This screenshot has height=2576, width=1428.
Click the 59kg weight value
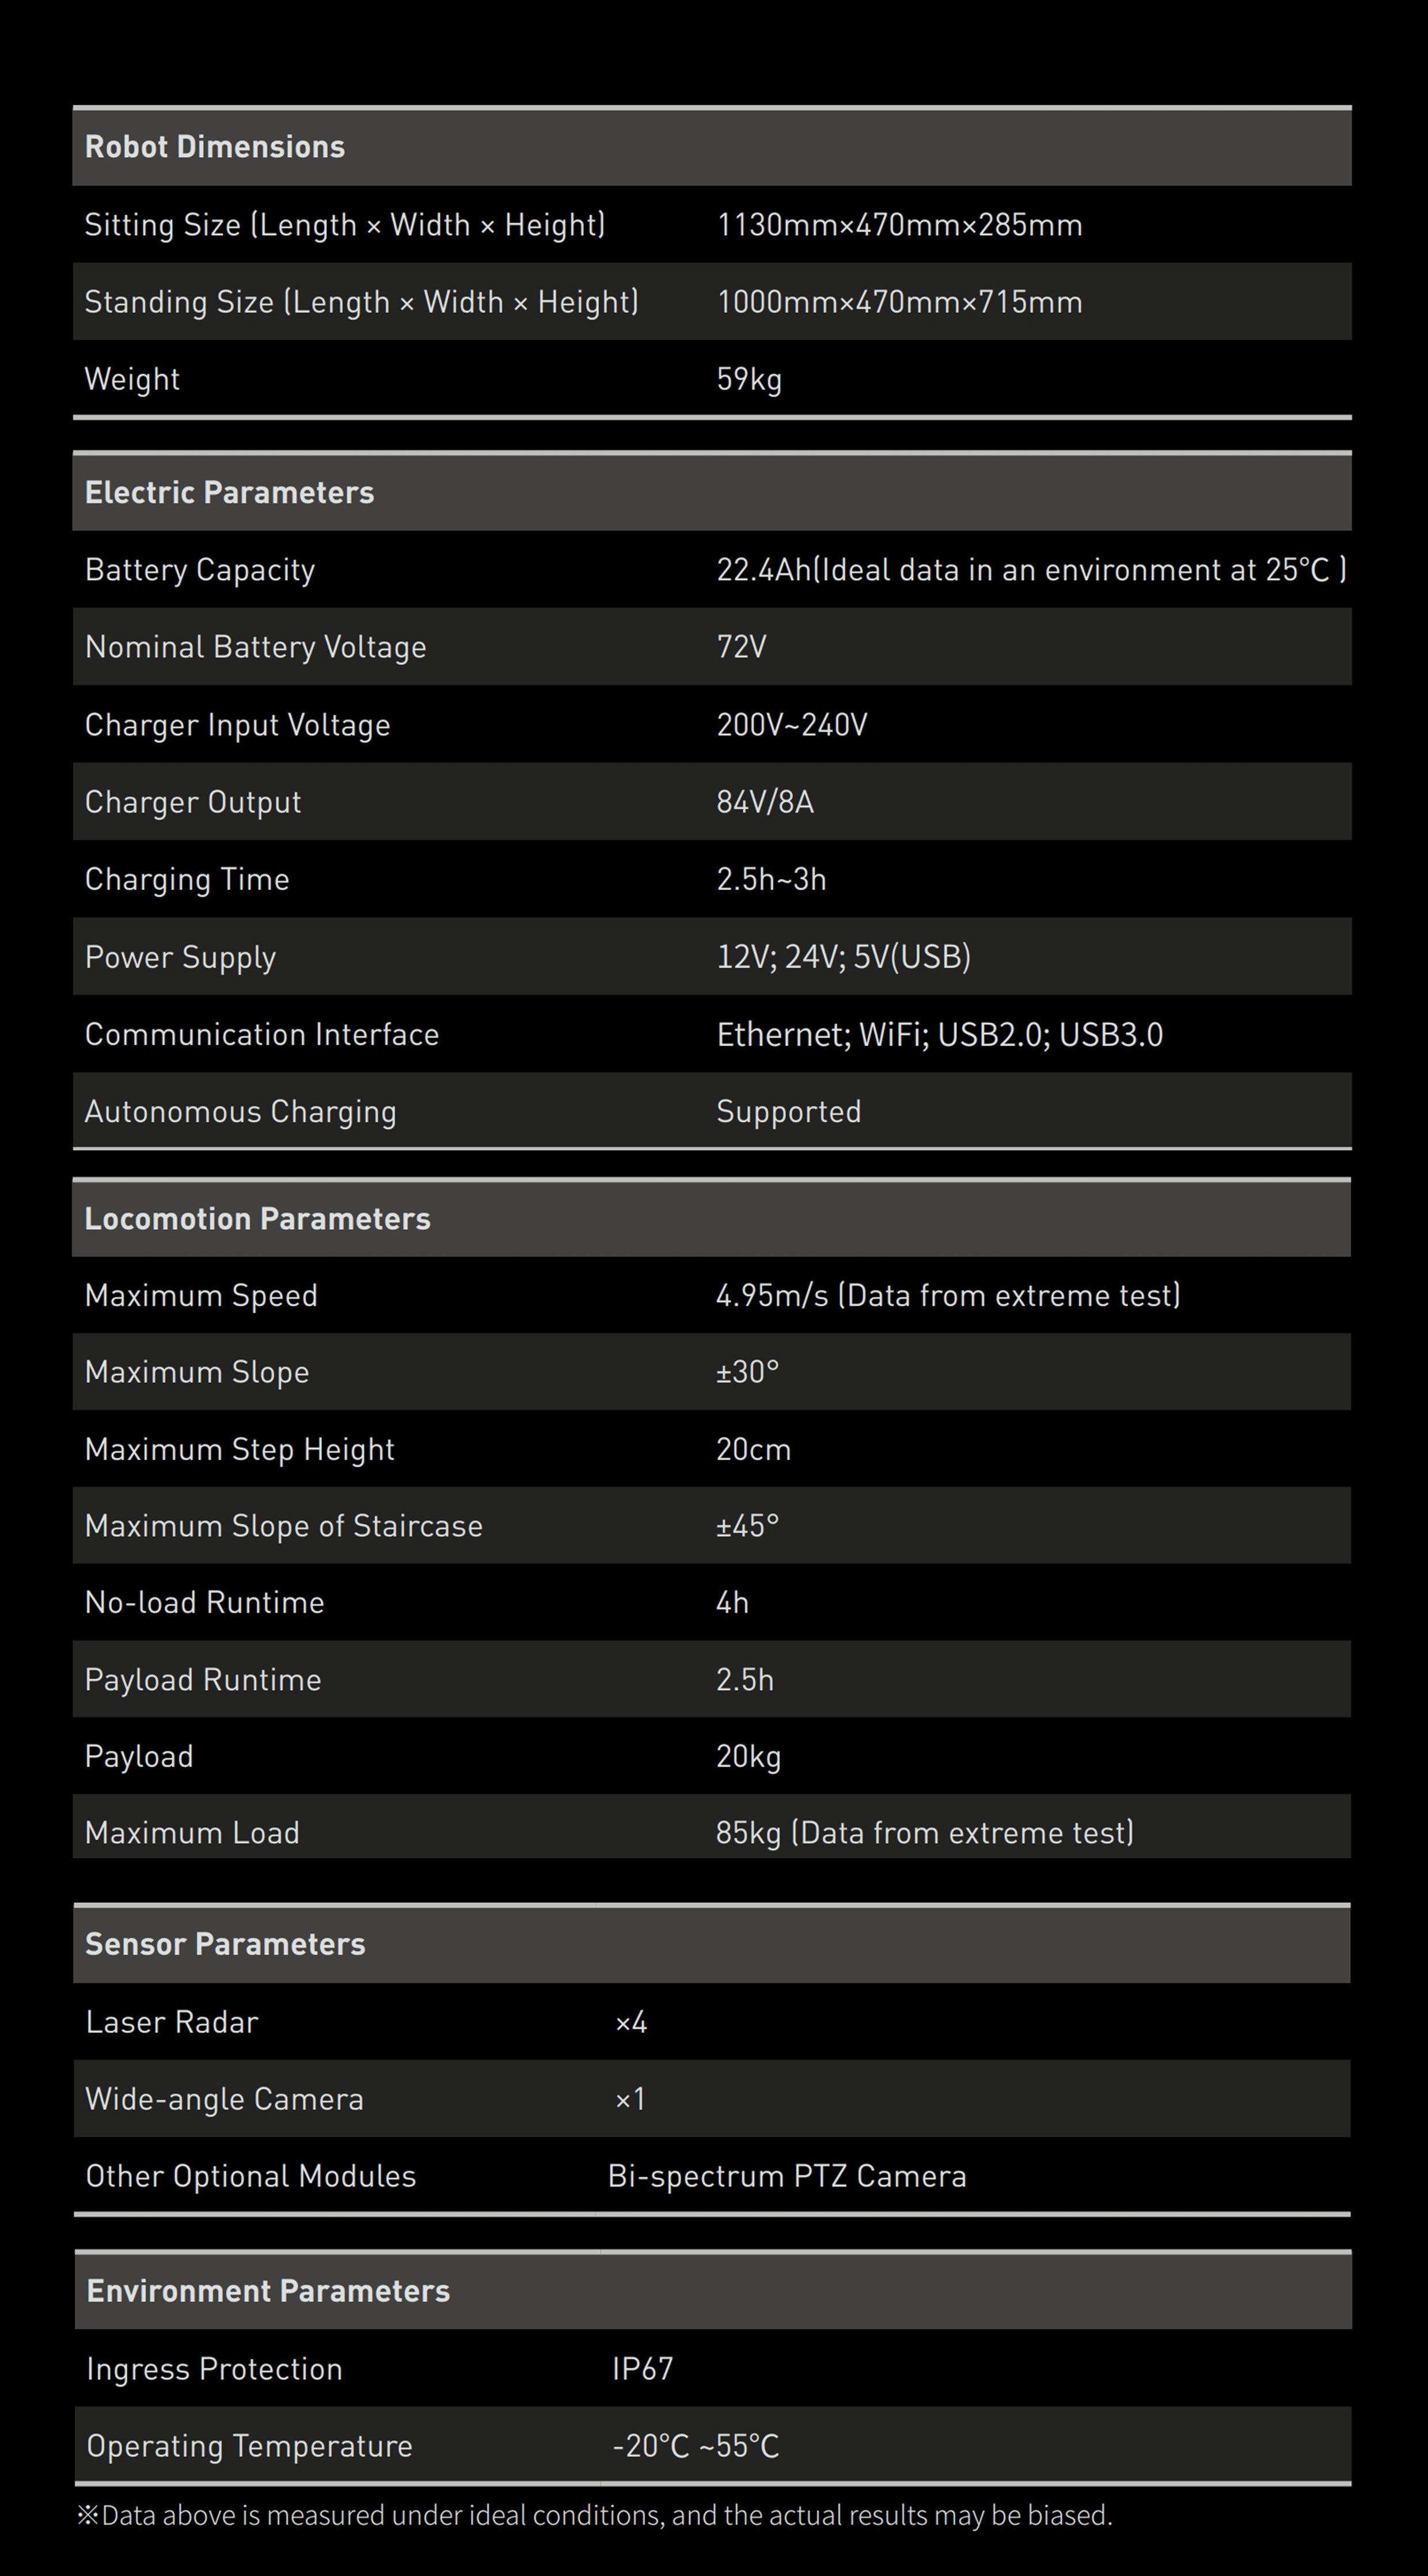[x=750, y=379]
